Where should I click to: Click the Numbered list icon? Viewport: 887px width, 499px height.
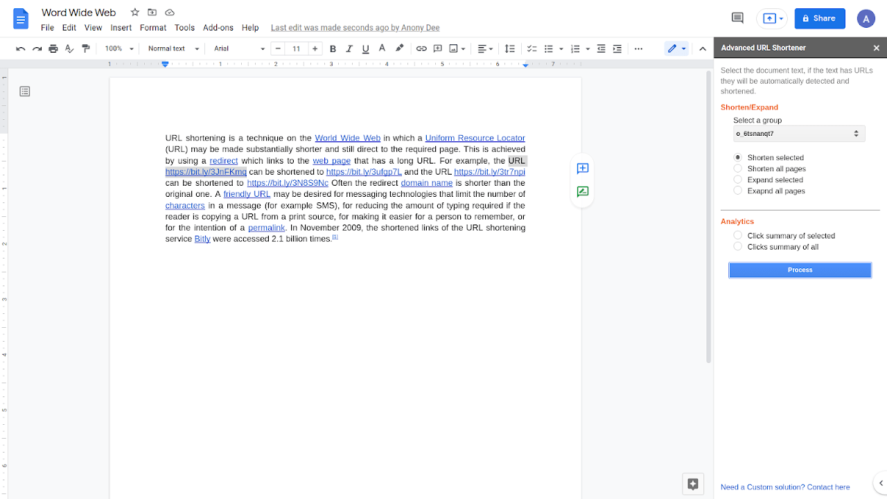[x=575, y=49]
